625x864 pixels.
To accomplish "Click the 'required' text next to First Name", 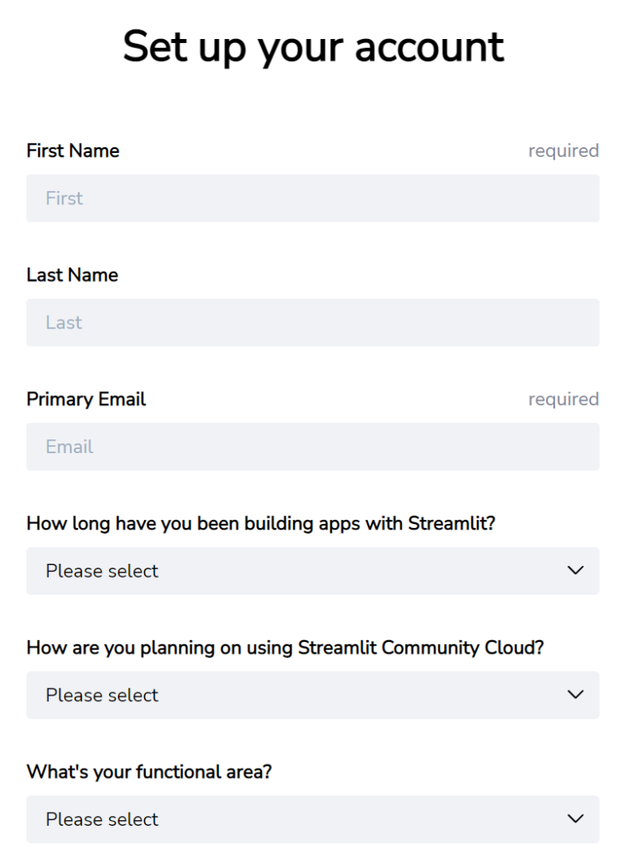I will click(x=563, y=151).
